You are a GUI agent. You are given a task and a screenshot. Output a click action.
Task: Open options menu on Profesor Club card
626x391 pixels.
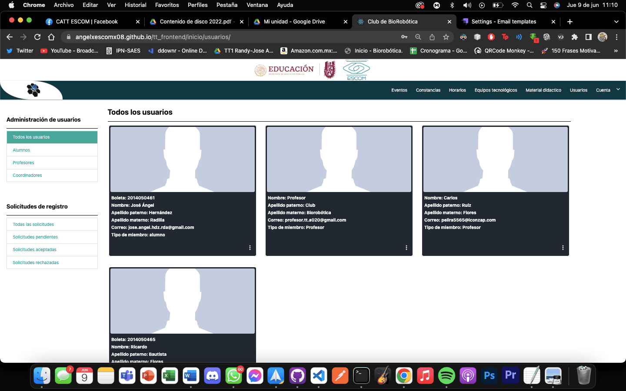tap(406, 248)
